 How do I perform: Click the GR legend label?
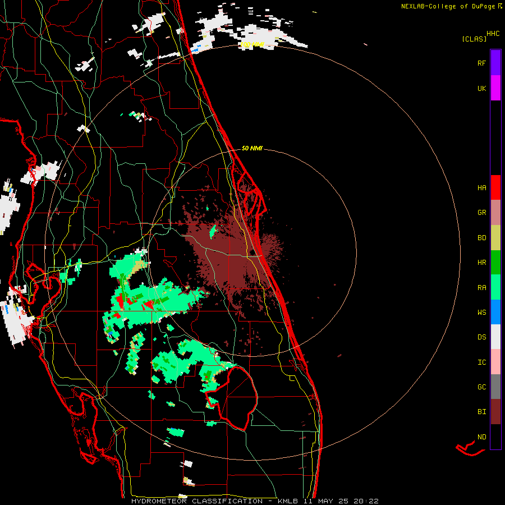tap(482, 213)
